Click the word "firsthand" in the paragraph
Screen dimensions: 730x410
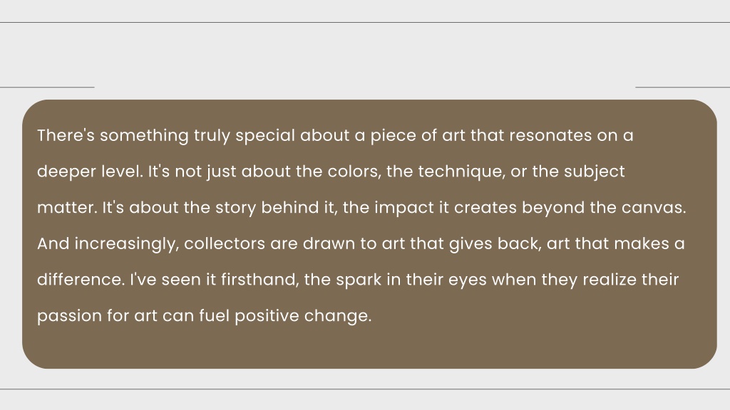pyautogui.click(x=258, y=279)
